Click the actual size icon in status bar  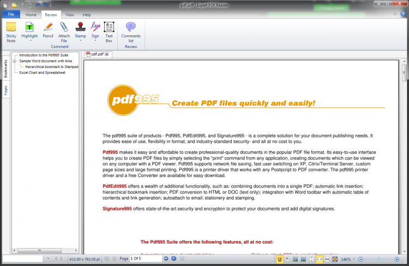tap(327, 259)
